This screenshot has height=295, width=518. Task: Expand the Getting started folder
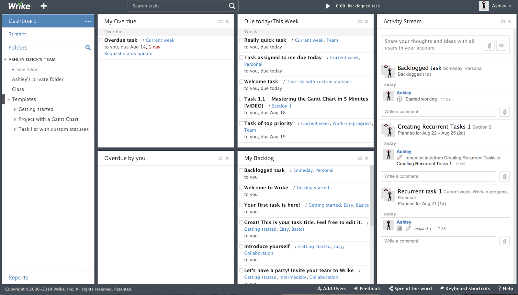[x=15, y=109]
